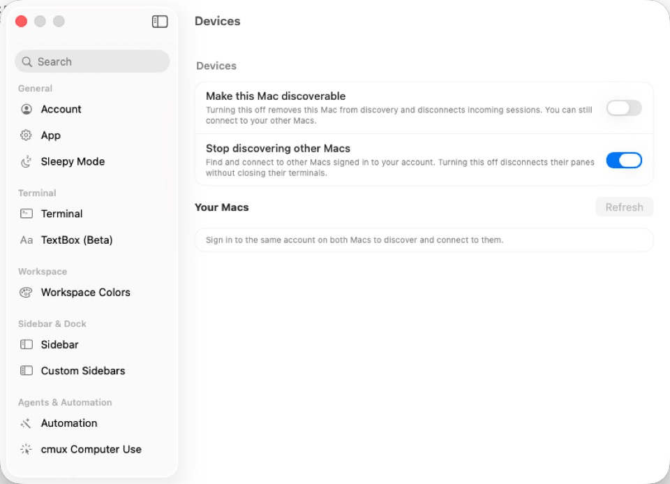Click the 'Turning this off removes this Mac' description
The width and height of the screenshot is (670, 484).
(x=399, y=115)
